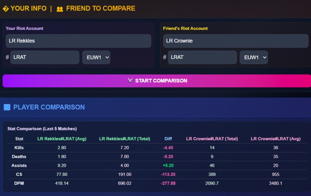Image resolution: width=311 pixels, height=196 pixels.
Task: Click the Stat column header
Action: (x=19, y=139)
